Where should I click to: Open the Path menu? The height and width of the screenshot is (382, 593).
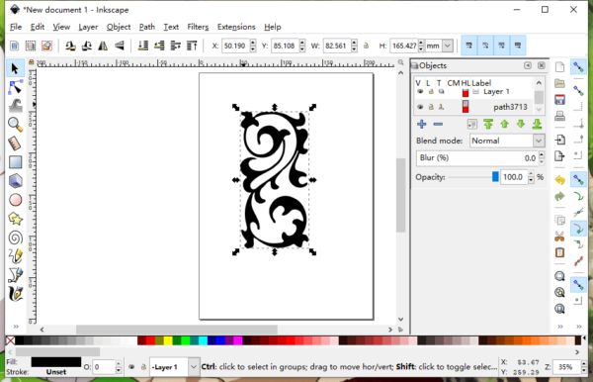coord(146,27)
